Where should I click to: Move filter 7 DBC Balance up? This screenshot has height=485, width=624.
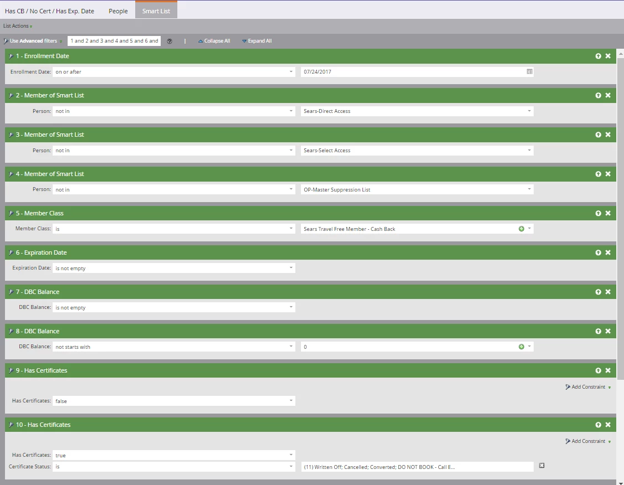click(x=598, y=292)
